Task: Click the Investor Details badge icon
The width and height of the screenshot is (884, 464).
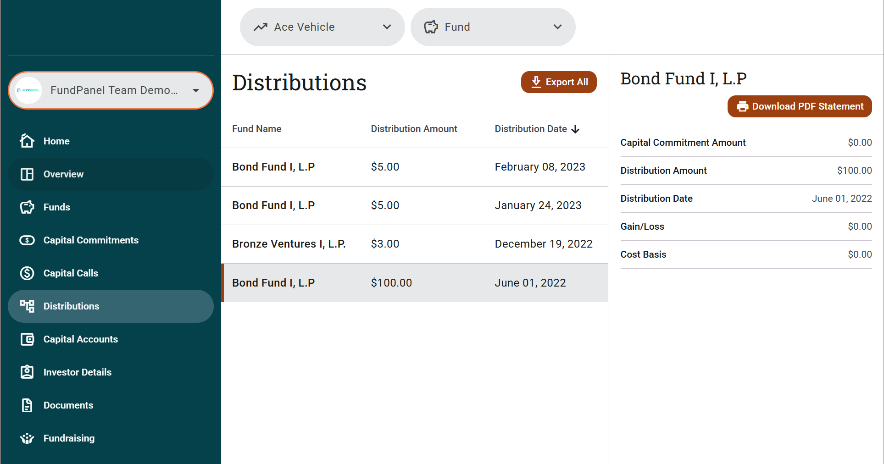Action: [x=27, y=372]
